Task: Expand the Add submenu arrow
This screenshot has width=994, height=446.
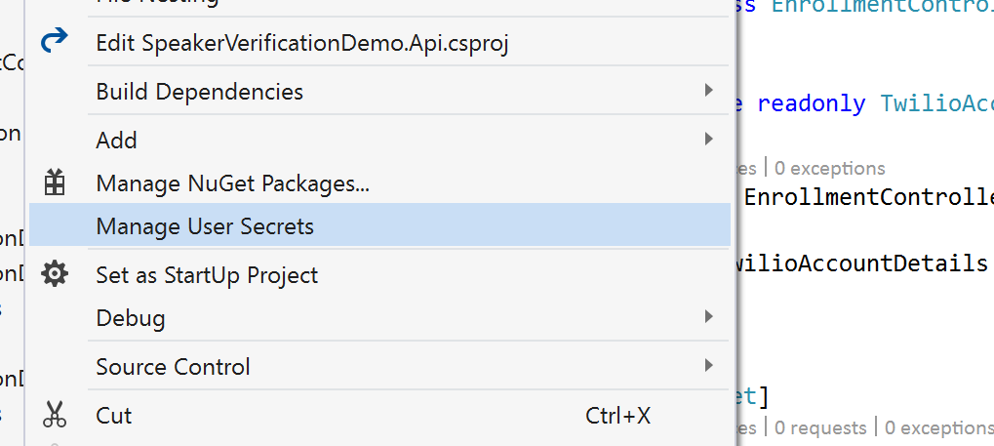Action: point(709,139)
